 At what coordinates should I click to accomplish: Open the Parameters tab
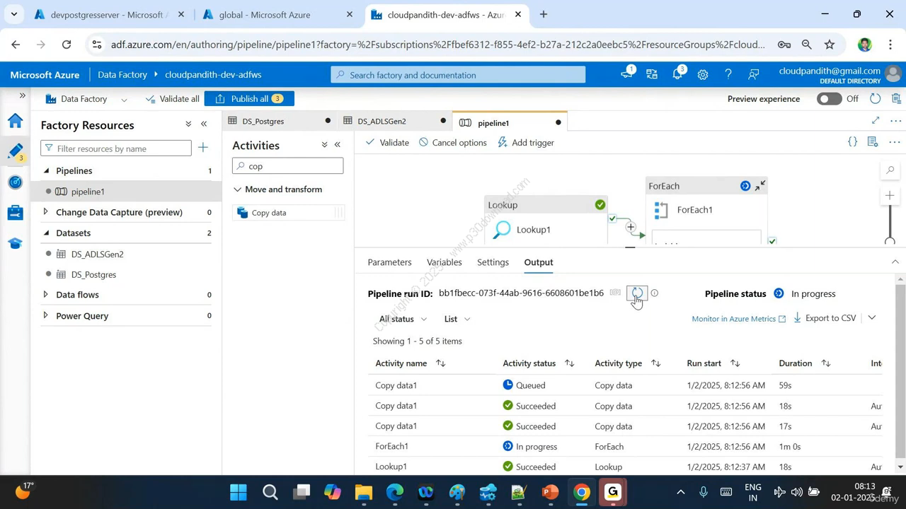(389, 262)
